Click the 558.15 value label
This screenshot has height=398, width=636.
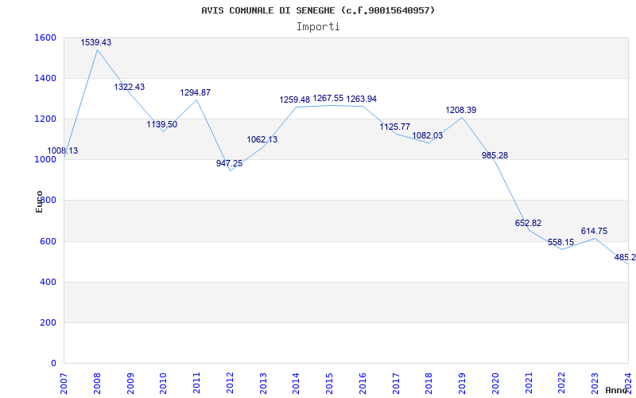561,243
